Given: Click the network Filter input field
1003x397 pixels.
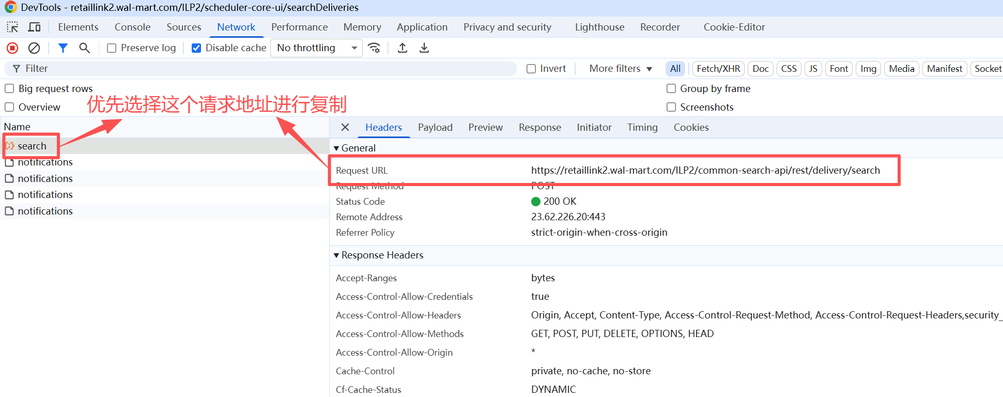Looking at the screenshot, I should coord(260,69).
